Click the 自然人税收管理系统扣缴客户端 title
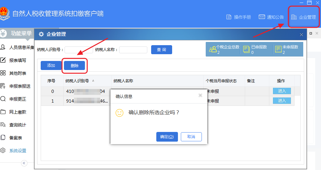Screen dimensions: 321x170 pos(58,14)
